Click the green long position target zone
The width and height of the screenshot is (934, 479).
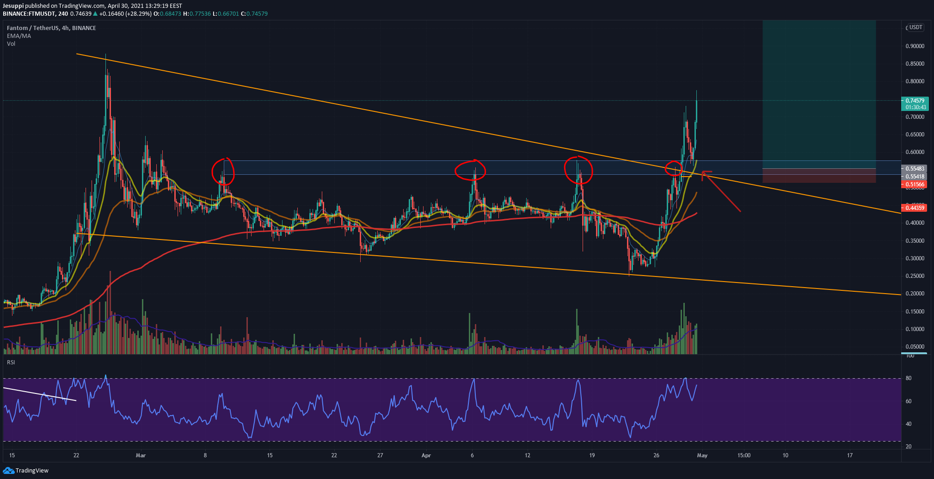pos(819,94)
